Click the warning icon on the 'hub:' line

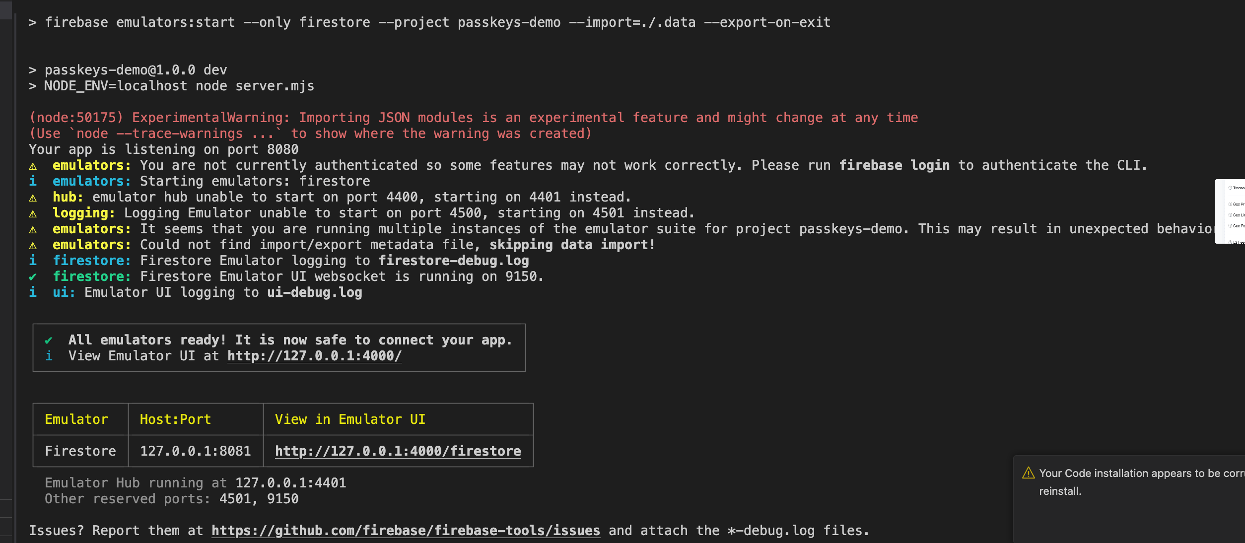coord(33,198)
